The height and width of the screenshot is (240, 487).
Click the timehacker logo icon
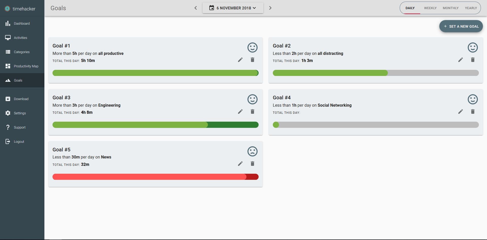click(x=7, y=9)
